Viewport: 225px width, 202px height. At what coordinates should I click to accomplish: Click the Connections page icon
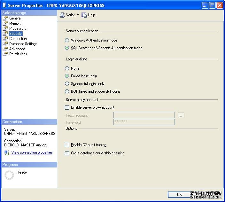tap(5, 39)
